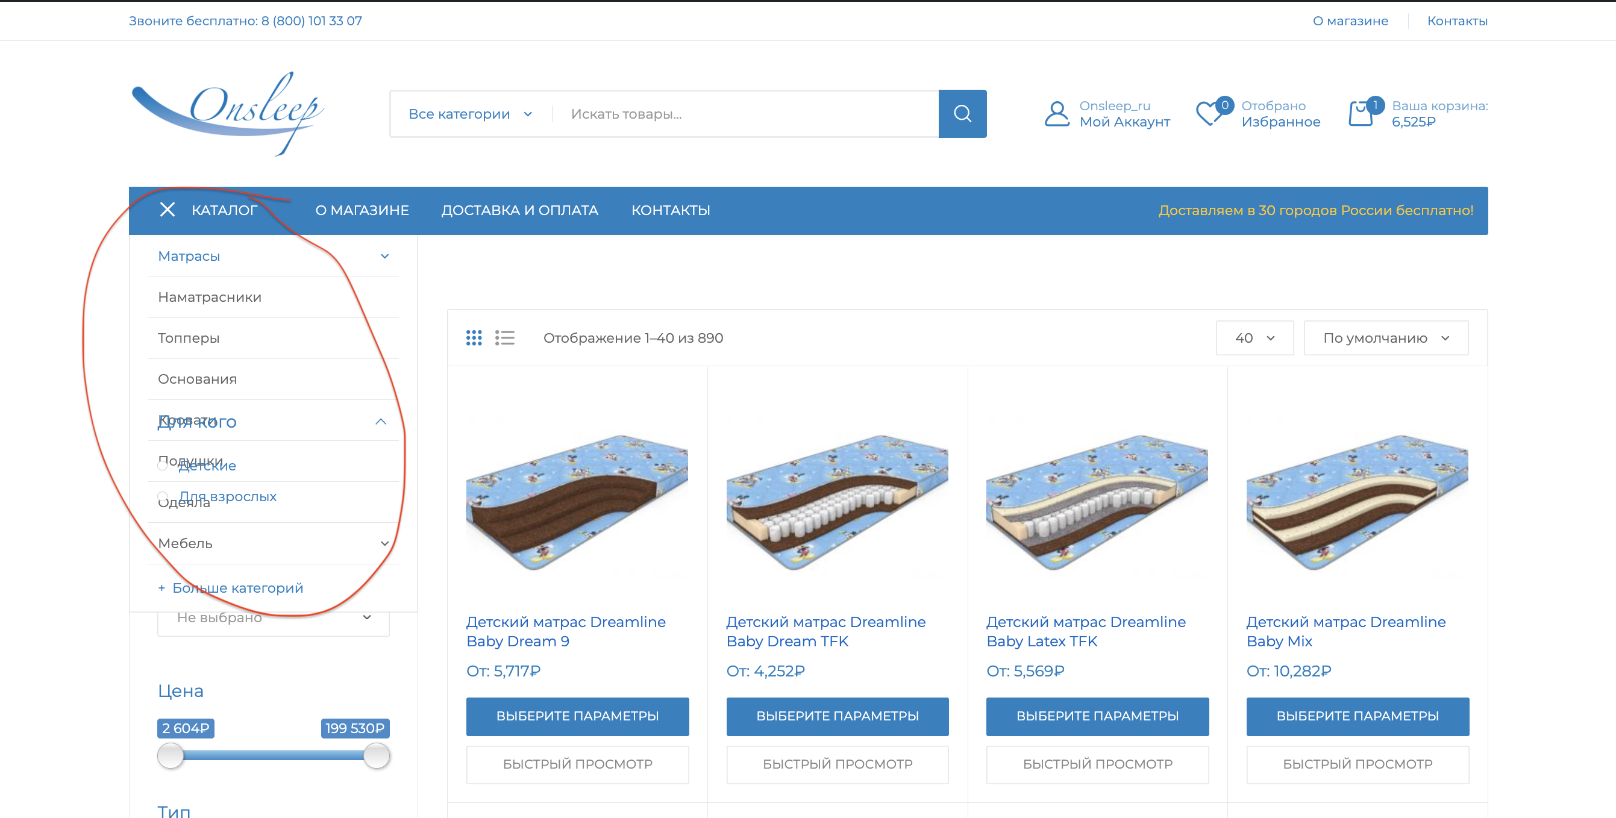Open ДОСТАВКА И ОПЛАТА page
Screen dimensions: 1616x818
point(519,210)
